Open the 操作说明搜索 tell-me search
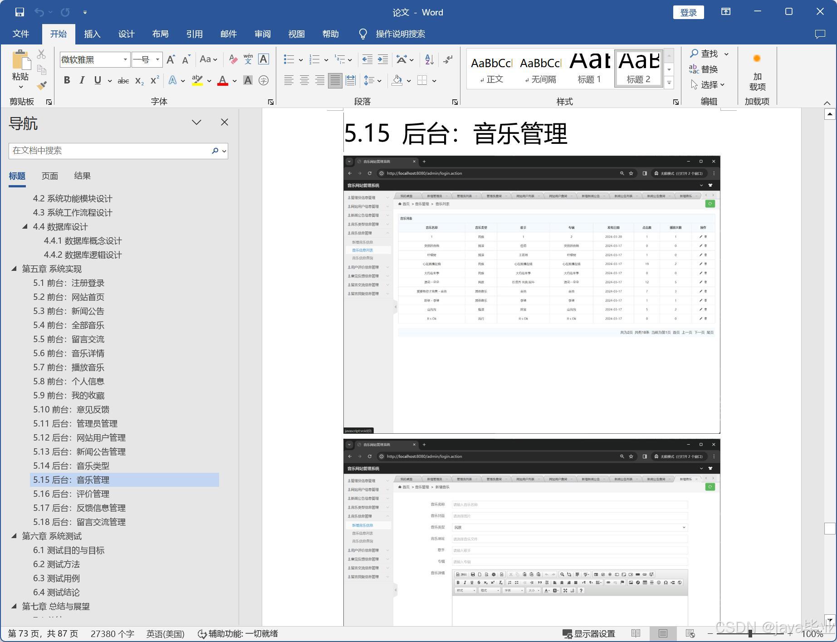This screenshot has width=837, height=642. 392,34
